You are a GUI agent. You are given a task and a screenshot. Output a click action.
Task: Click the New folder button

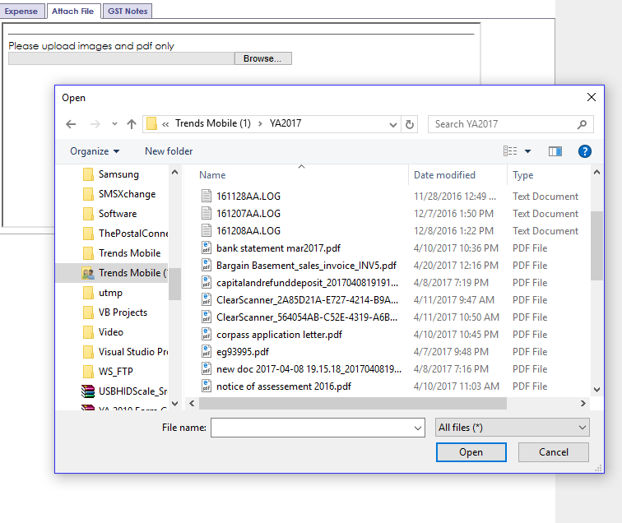[169, 151]
